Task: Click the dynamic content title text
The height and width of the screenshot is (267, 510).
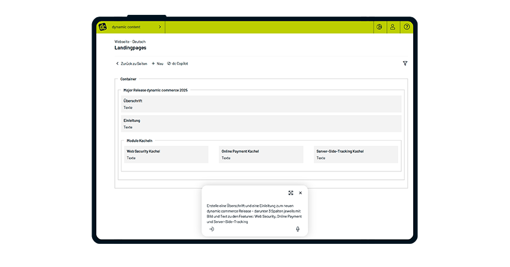Action: click(126, 27)
